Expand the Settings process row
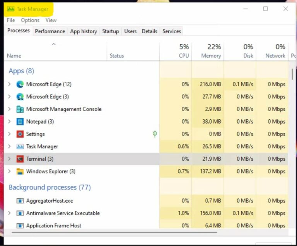This screenshot has height=246, width=297. coord(9,134)
